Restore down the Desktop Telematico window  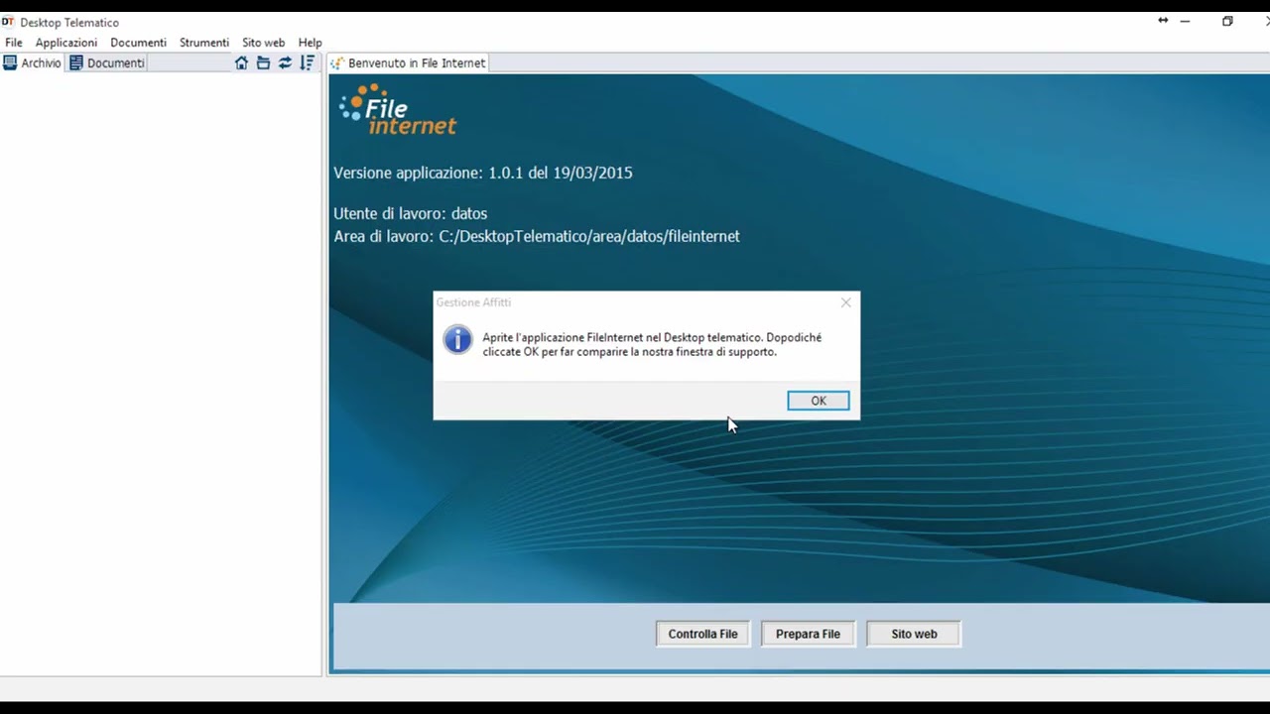[x=1227, y=21]
